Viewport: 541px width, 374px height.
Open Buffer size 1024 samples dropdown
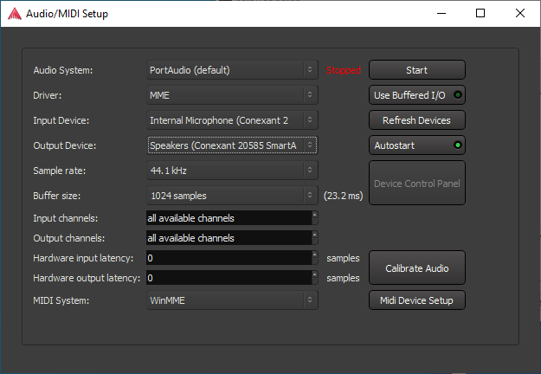(x=232, y=196)
